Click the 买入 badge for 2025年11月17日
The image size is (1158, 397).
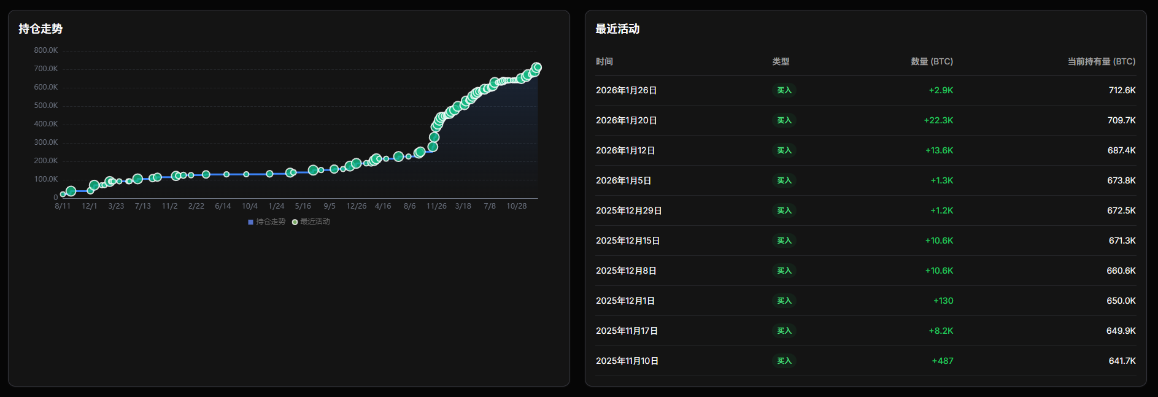point(784,331)
